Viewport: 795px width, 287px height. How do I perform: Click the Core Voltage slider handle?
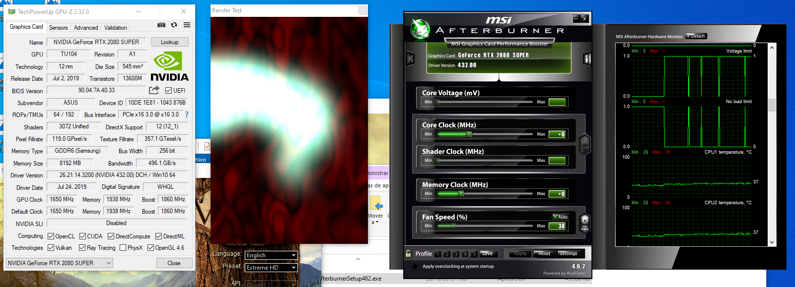point(438,102)
